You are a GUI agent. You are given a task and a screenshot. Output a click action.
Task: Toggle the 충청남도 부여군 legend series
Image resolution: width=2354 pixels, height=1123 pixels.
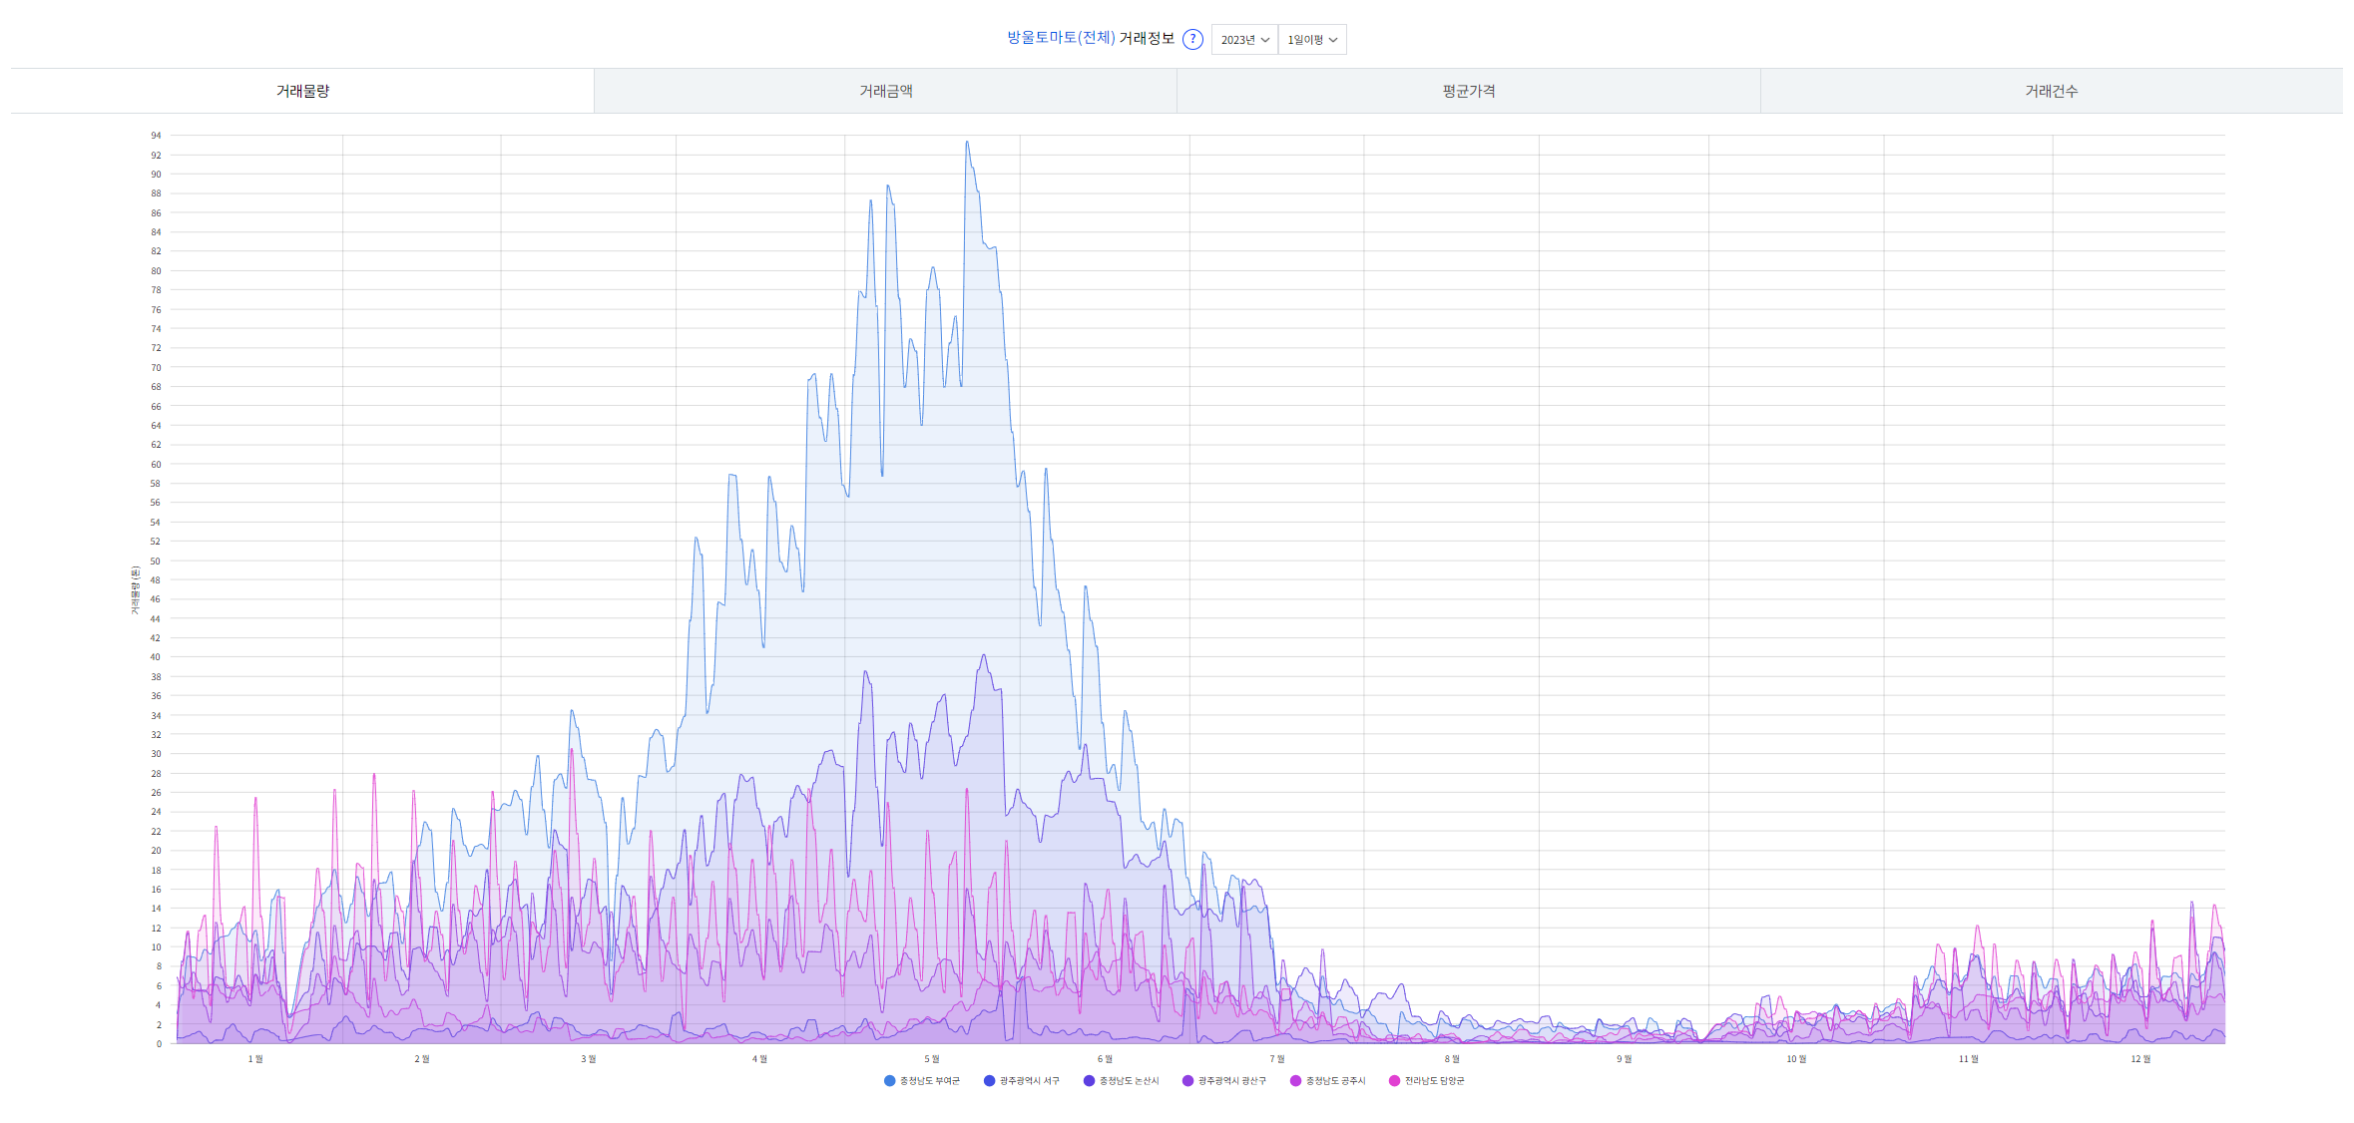[x=922, y=1081]
